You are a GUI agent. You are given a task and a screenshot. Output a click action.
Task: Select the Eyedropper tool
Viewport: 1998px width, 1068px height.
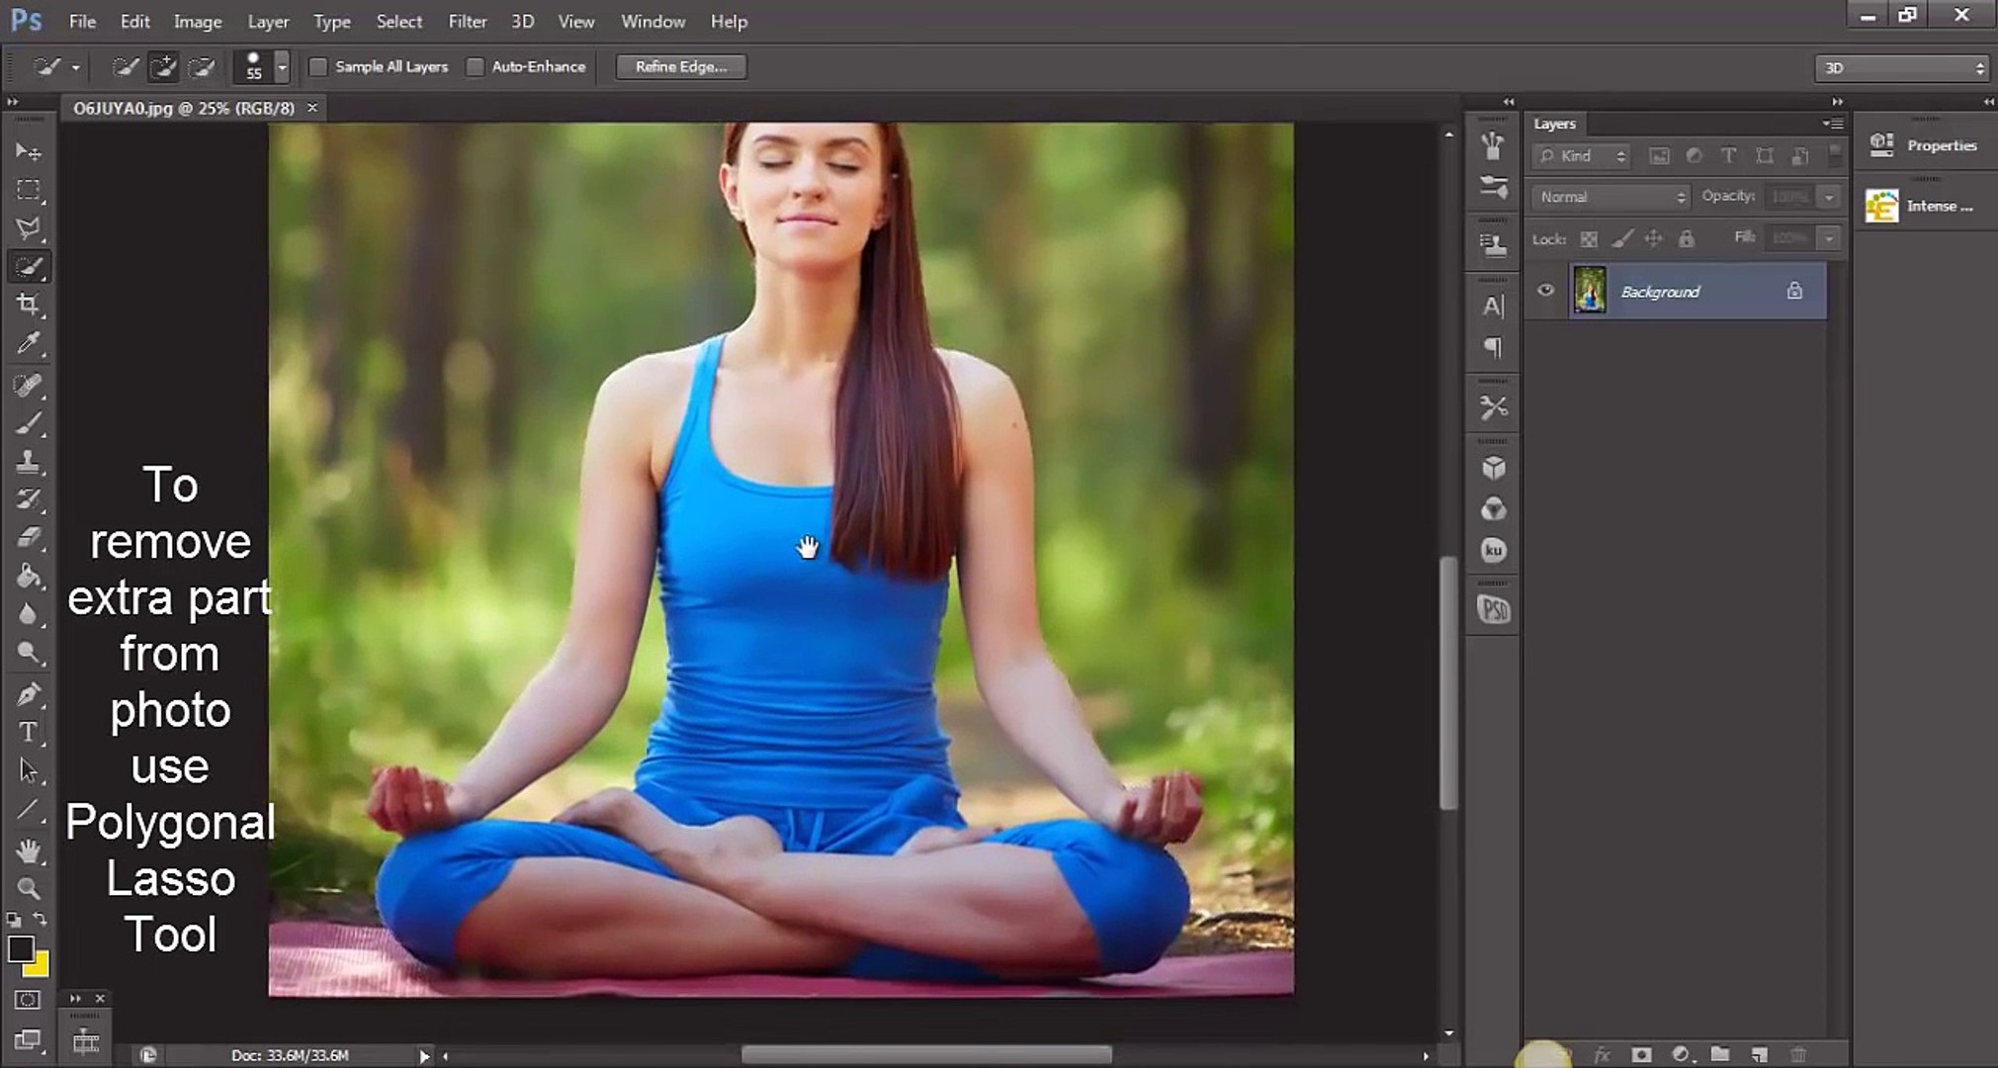coord(29,344)
